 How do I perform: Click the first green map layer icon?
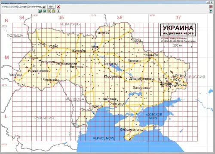(x=40, y=11)
